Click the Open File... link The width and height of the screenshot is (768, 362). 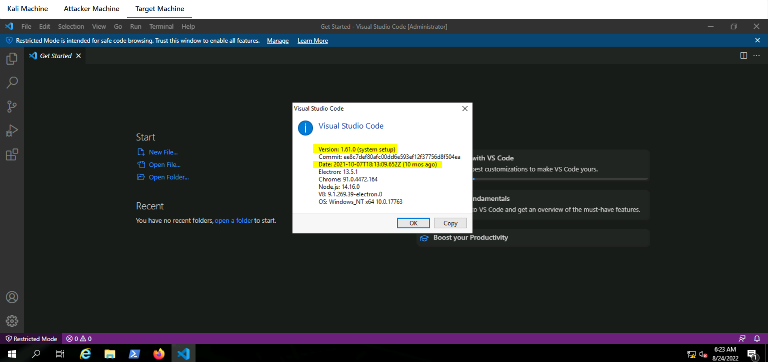click(164, 164)
